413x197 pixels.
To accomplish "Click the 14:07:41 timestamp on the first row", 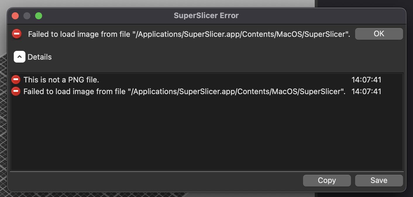I will 367,80.
